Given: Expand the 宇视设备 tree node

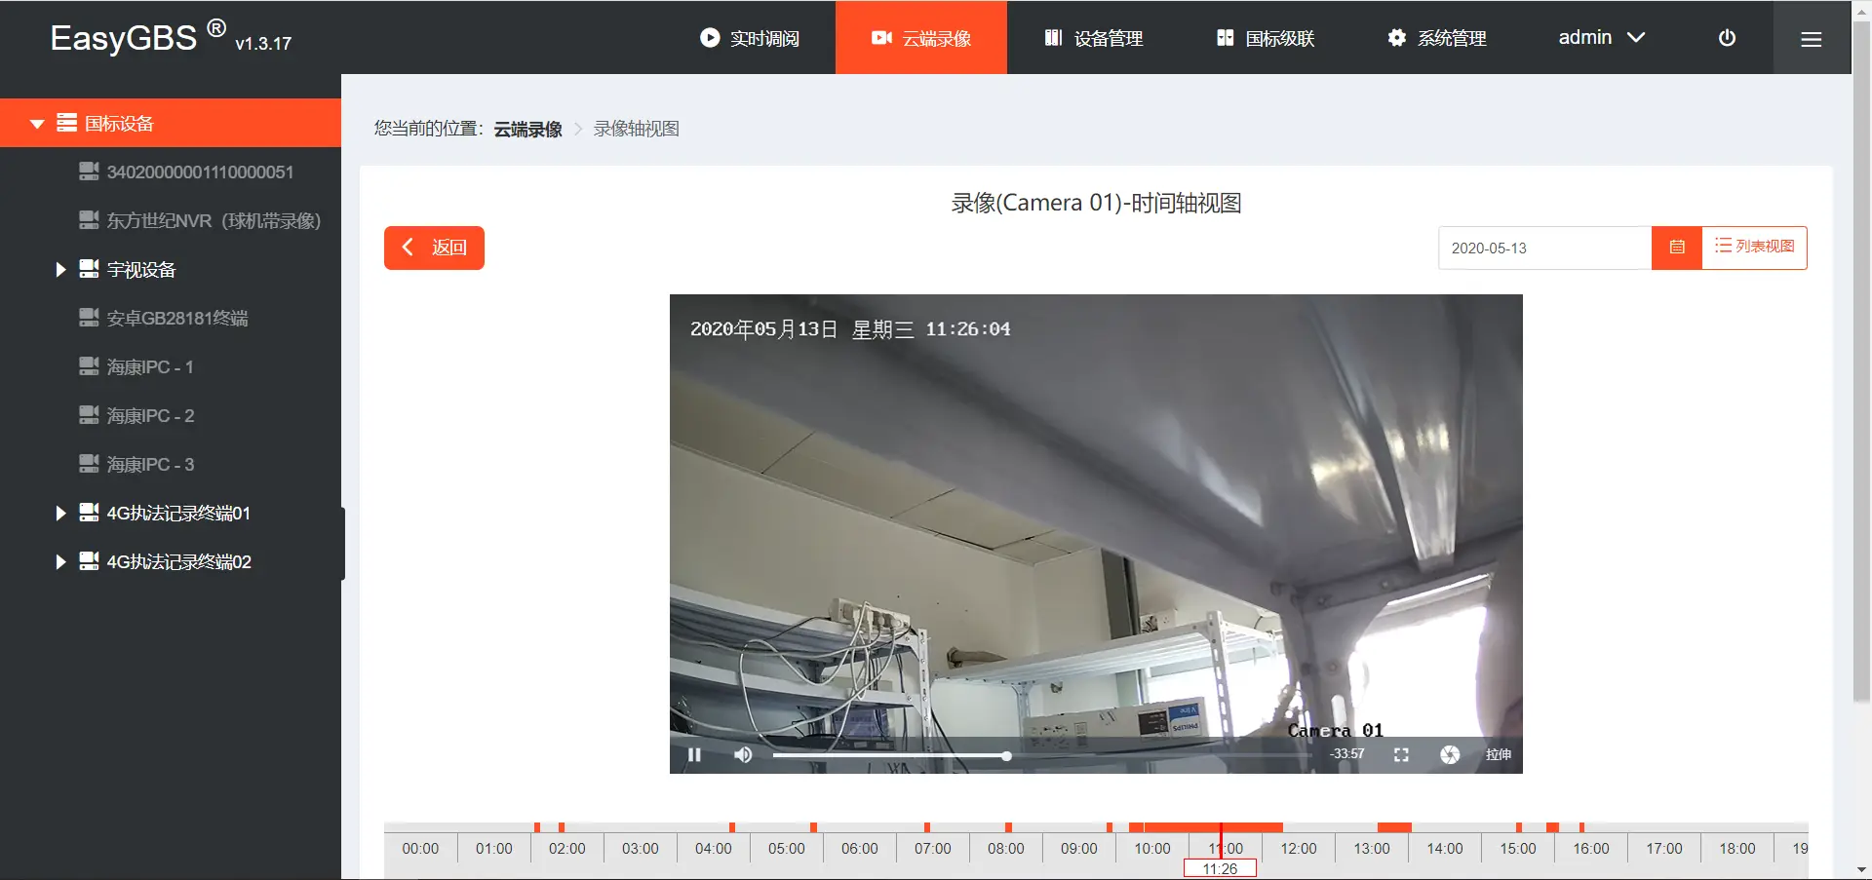Looking at the screenshot, I should tap(60, 270).
